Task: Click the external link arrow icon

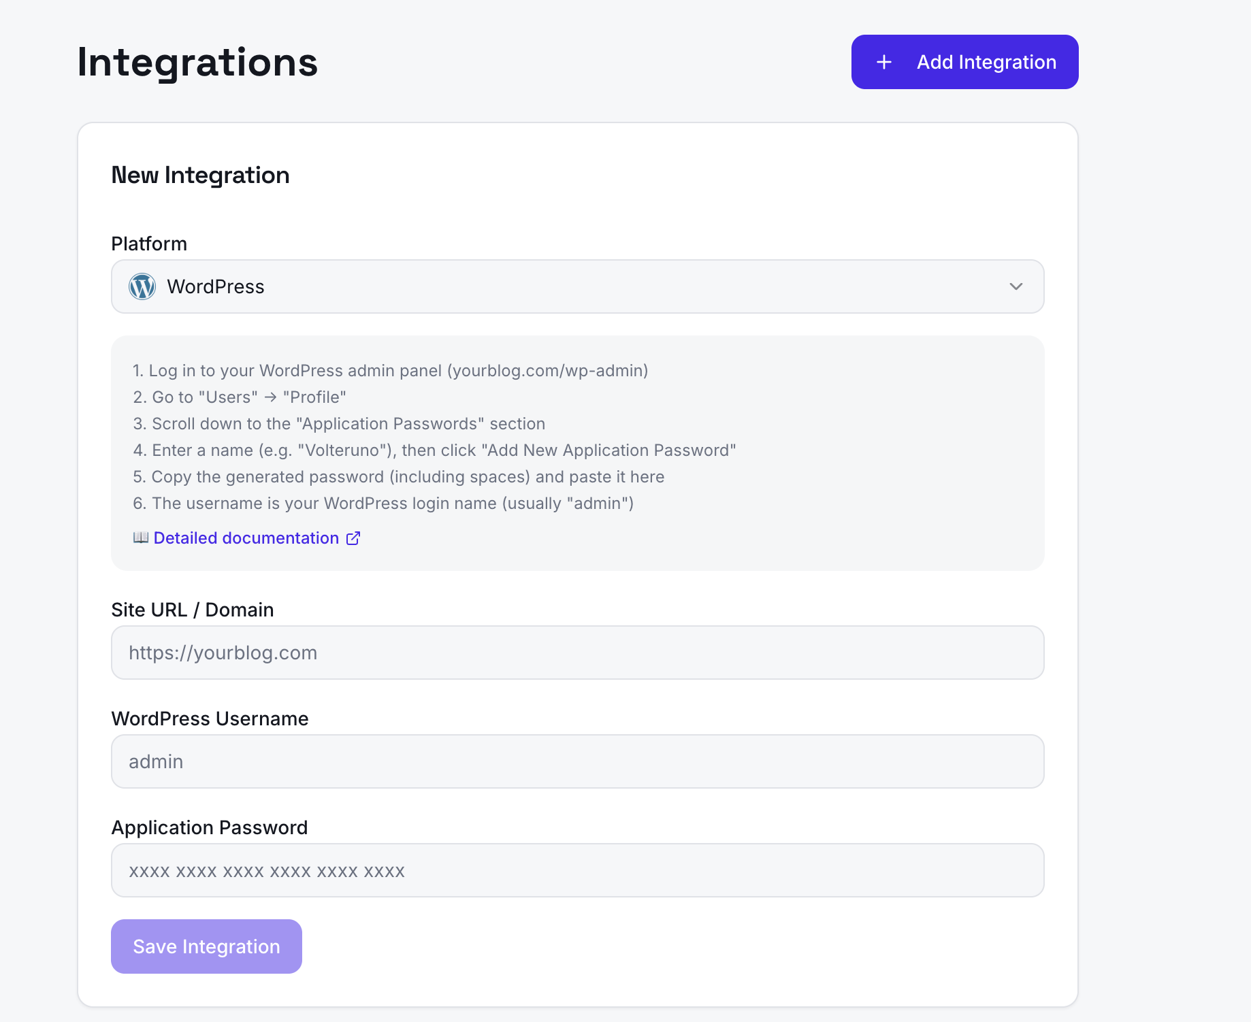Action: click(353, 538)
